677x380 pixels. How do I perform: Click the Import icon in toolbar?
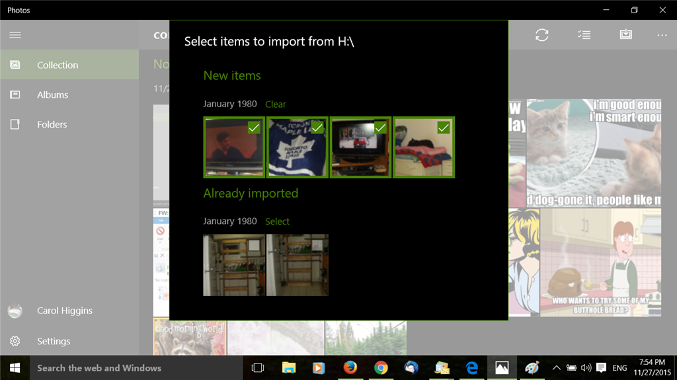[x=625, y=34]
